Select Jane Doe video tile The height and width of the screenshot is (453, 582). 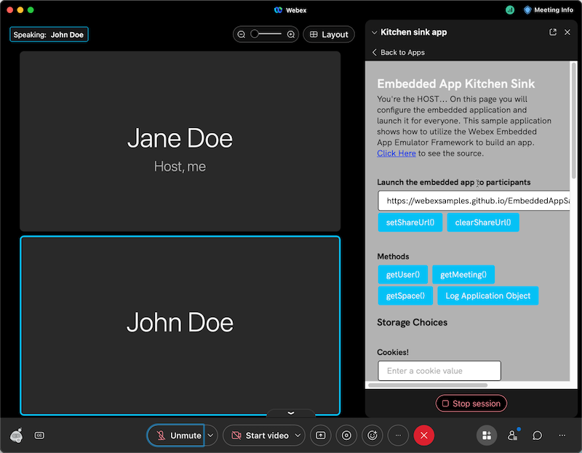click(180, 141)
